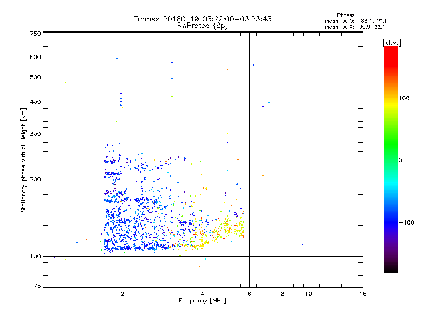Viewport: 427px width, 320px height.
Task: Click the colorbar tick label '100'
Action: click(x=404, y=98)
